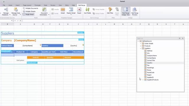
Task: Select the Country field in Field List
Action: click(x=149, y=63)
